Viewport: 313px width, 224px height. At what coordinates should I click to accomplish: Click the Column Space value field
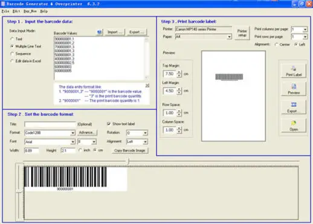170,130
